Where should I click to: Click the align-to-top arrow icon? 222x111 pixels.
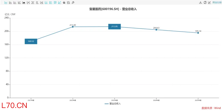click(33, 2)
